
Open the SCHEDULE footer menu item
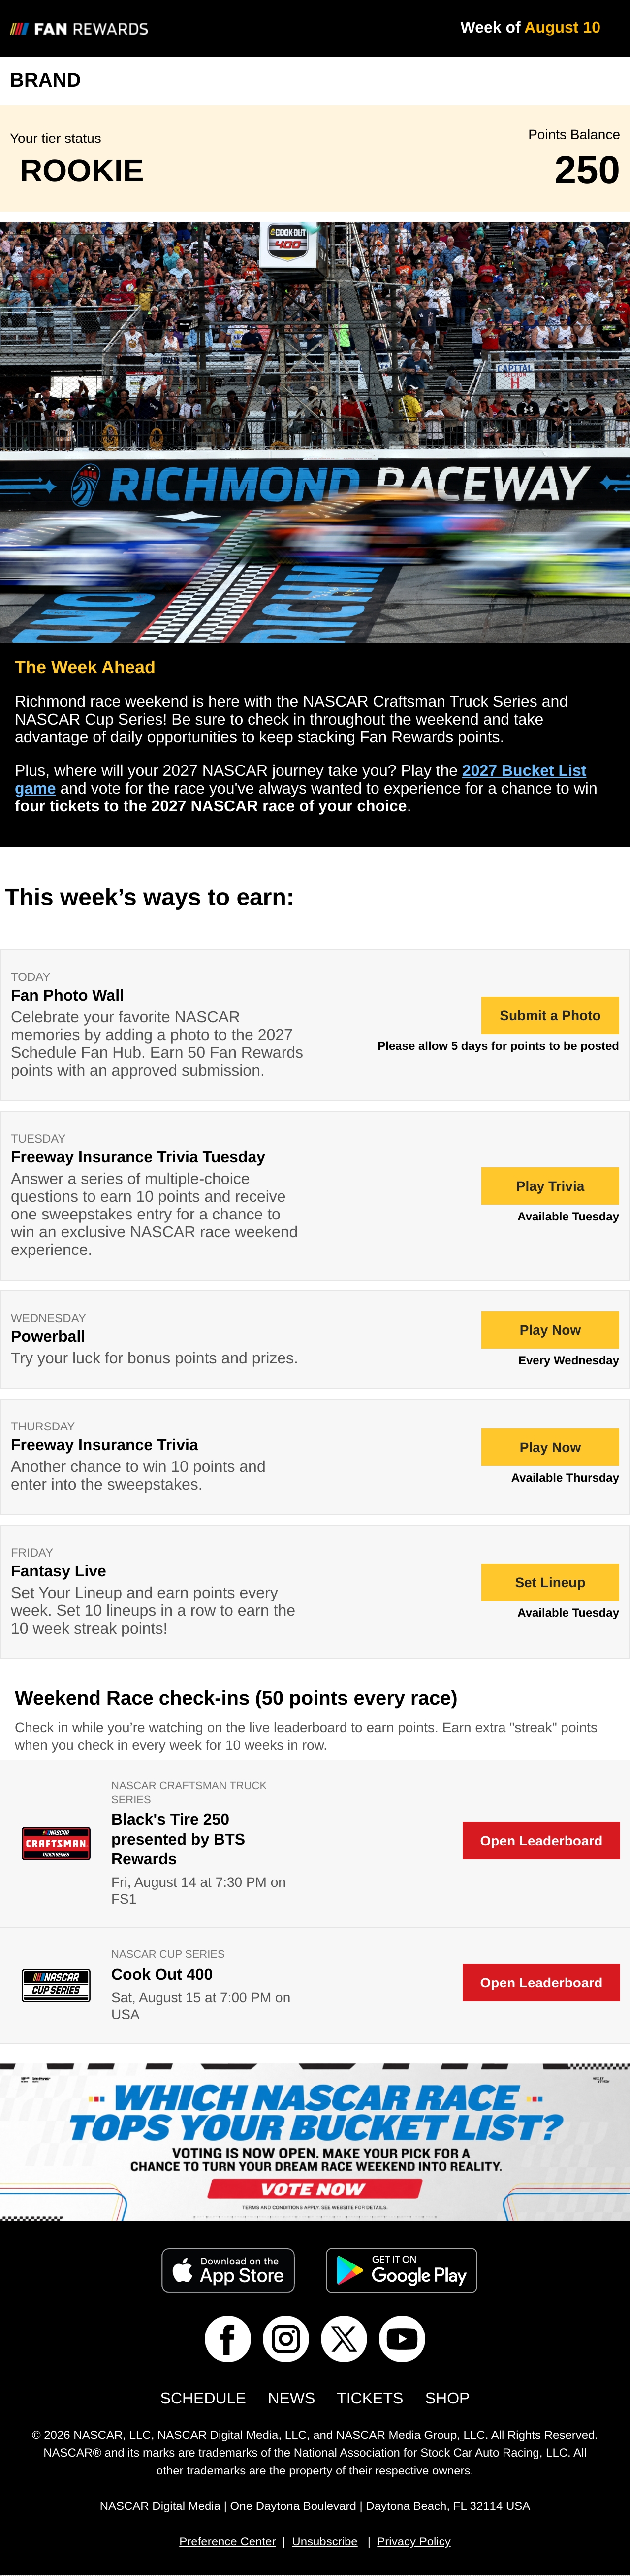click(x=203, y=2398)
